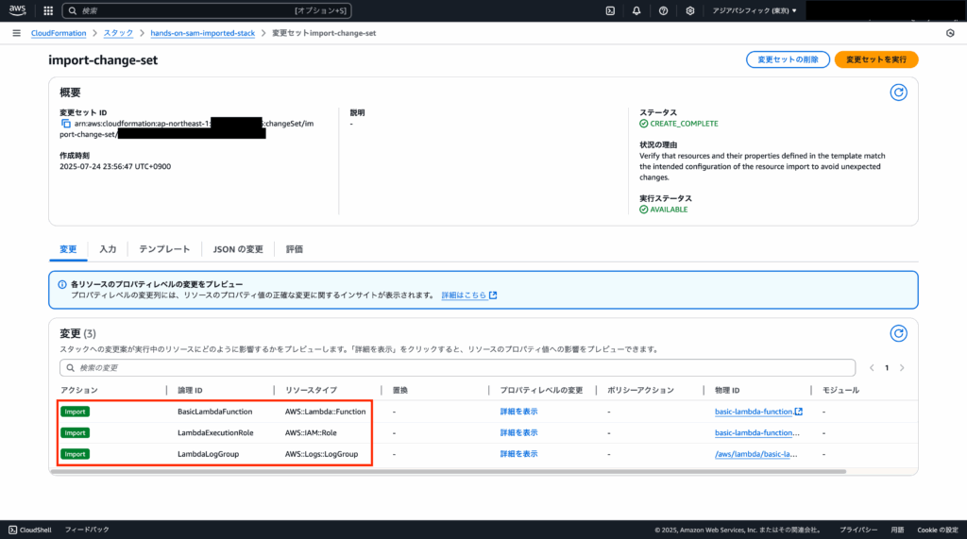Image resolution: width=967 pixels, height=539 pixels.
Task: Open hands-on-sam-imported-stack breadcrumb
Action: 202,33
